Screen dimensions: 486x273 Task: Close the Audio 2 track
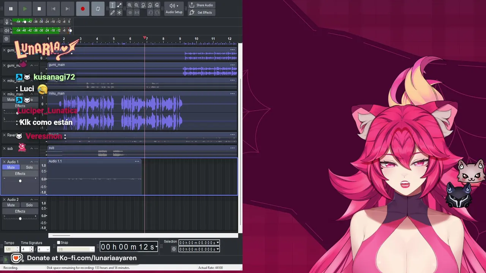tap(4, 199)
